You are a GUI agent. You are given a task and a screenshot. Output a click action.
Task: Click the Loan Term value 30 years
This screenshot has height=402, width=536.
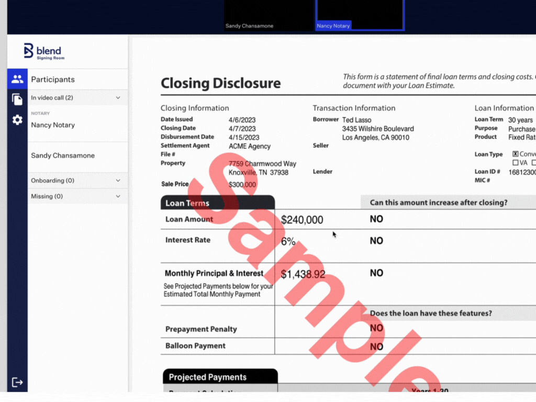tap(520, 120)
